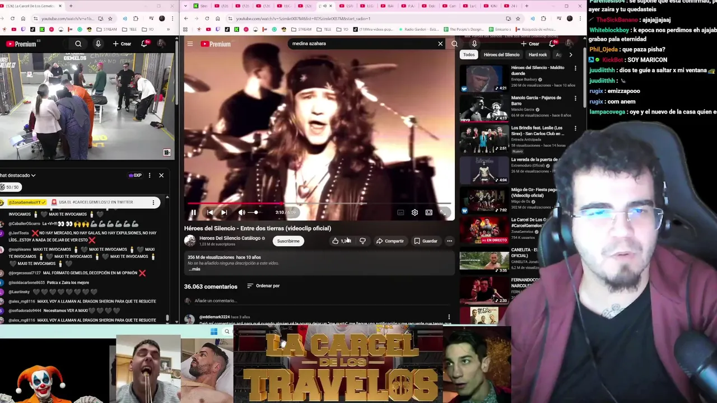Viewport: 717px width, 403px height.
Task: Switch to the LEG browser tab
Action: tap(369, 6)
